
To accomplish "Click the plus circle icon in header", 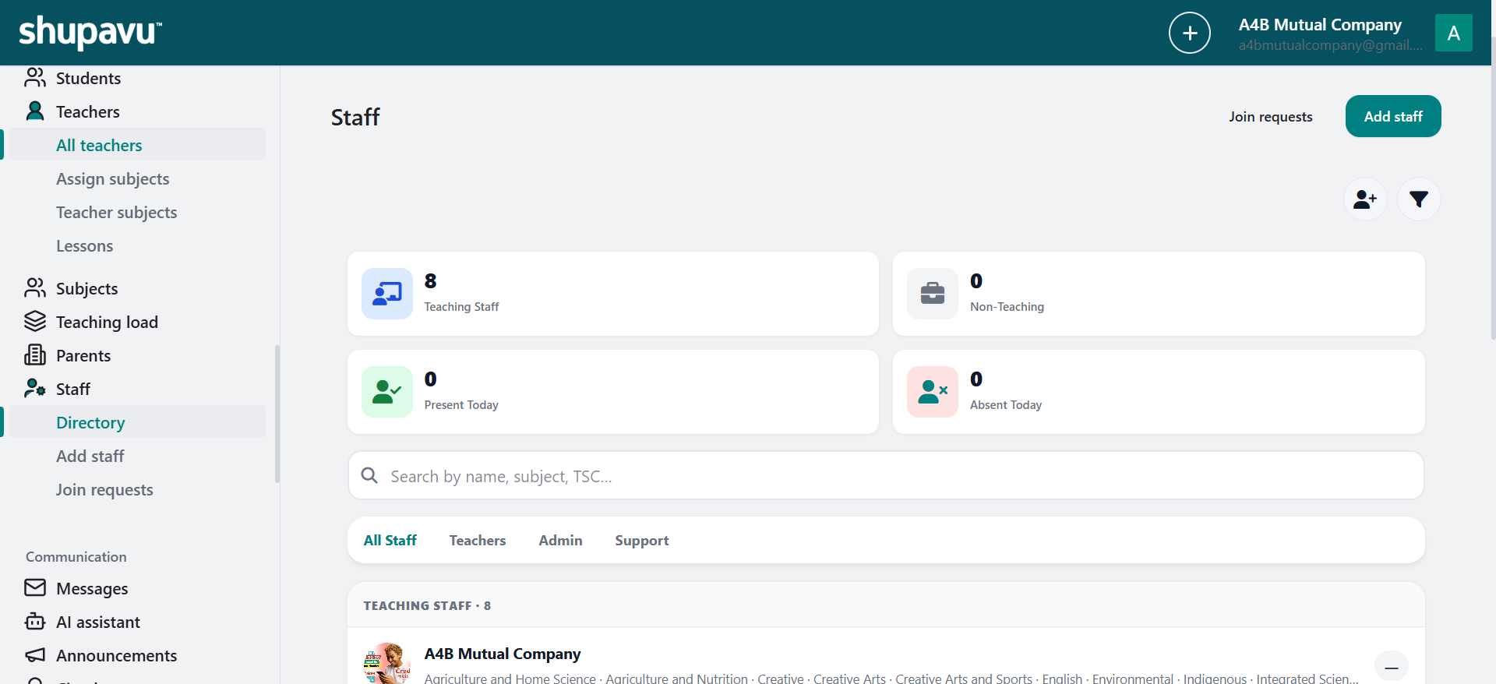I will [1189, 33].
